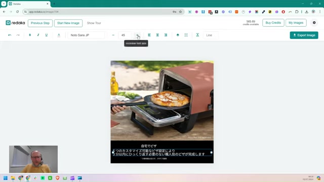The image size is (324, 182).
Task: Open the green K app in taskbar
Action: (x=50, y=178)
